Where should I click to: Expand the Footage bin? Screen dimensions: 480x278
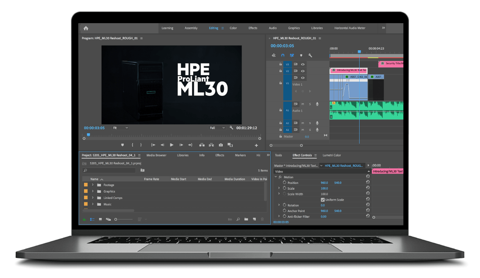pyautogui.click(x=93, y=185)
